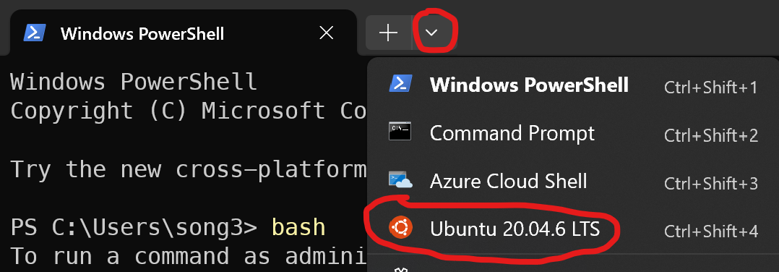Click the Command Prompt console icon
The height and width of the screenshot is (272, 779).
(x=400, y=132)
